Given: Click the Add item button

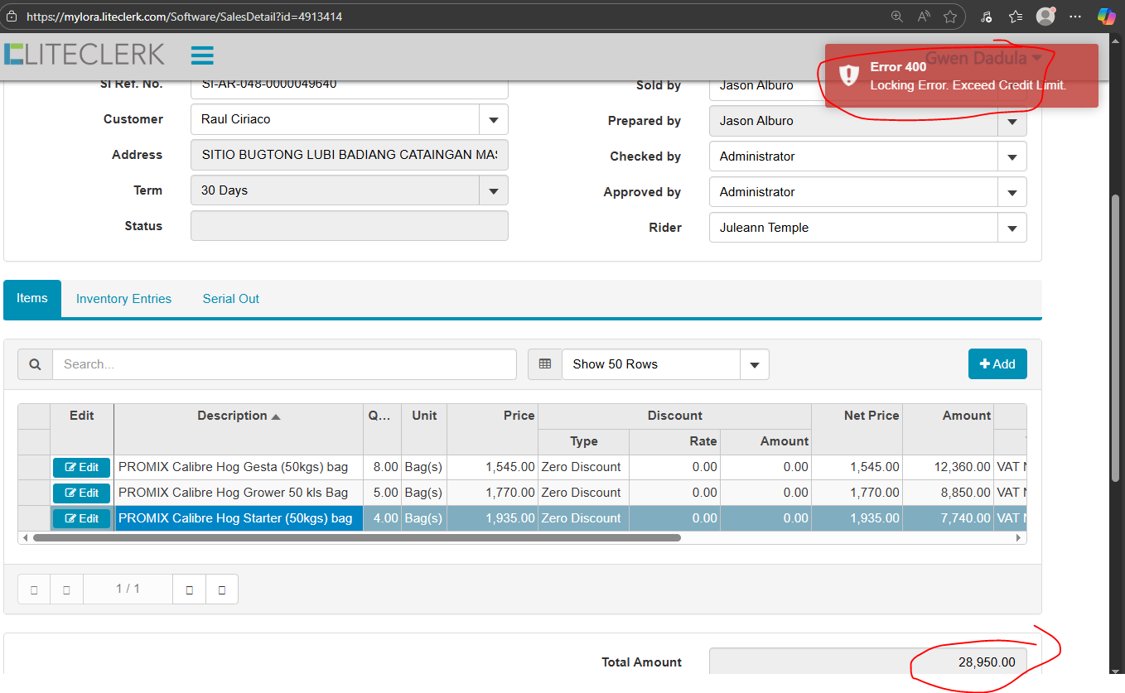Looking at the screenshot, I should (997, 364).
